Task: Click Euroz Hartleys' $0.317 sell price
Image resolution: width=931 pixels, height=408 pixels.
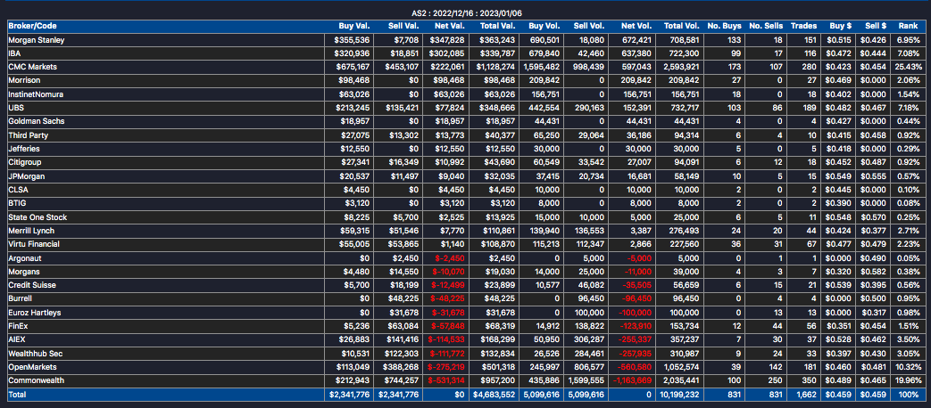Action: pyautogui.click(x=875, y=312)
